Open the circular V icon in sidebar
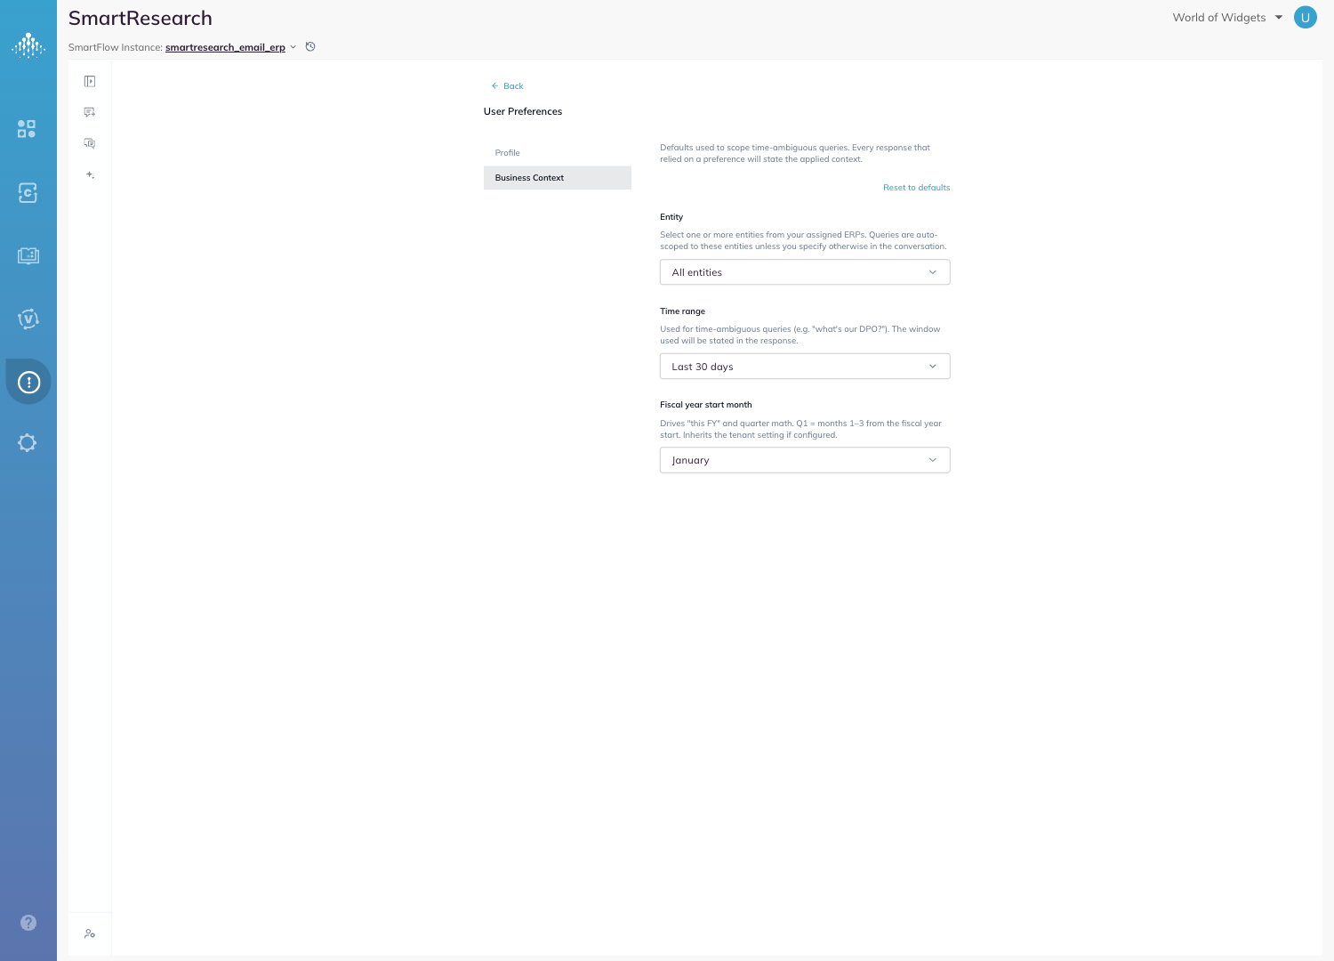The image size is (1334, 961). [28, 319]
